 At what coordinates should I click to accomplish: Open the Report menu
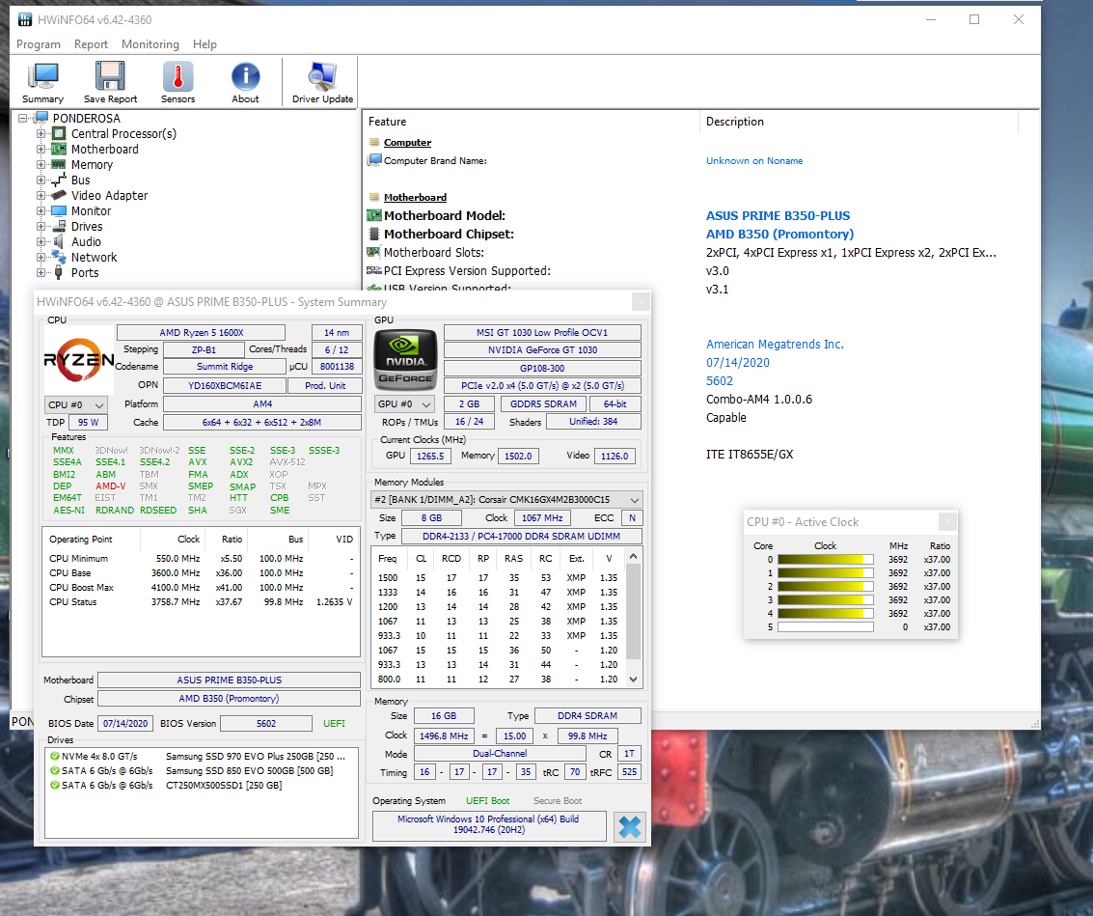91,44
